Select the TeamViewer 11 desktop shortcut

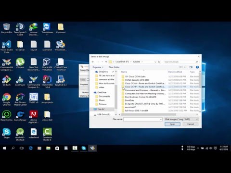[47, 29]
